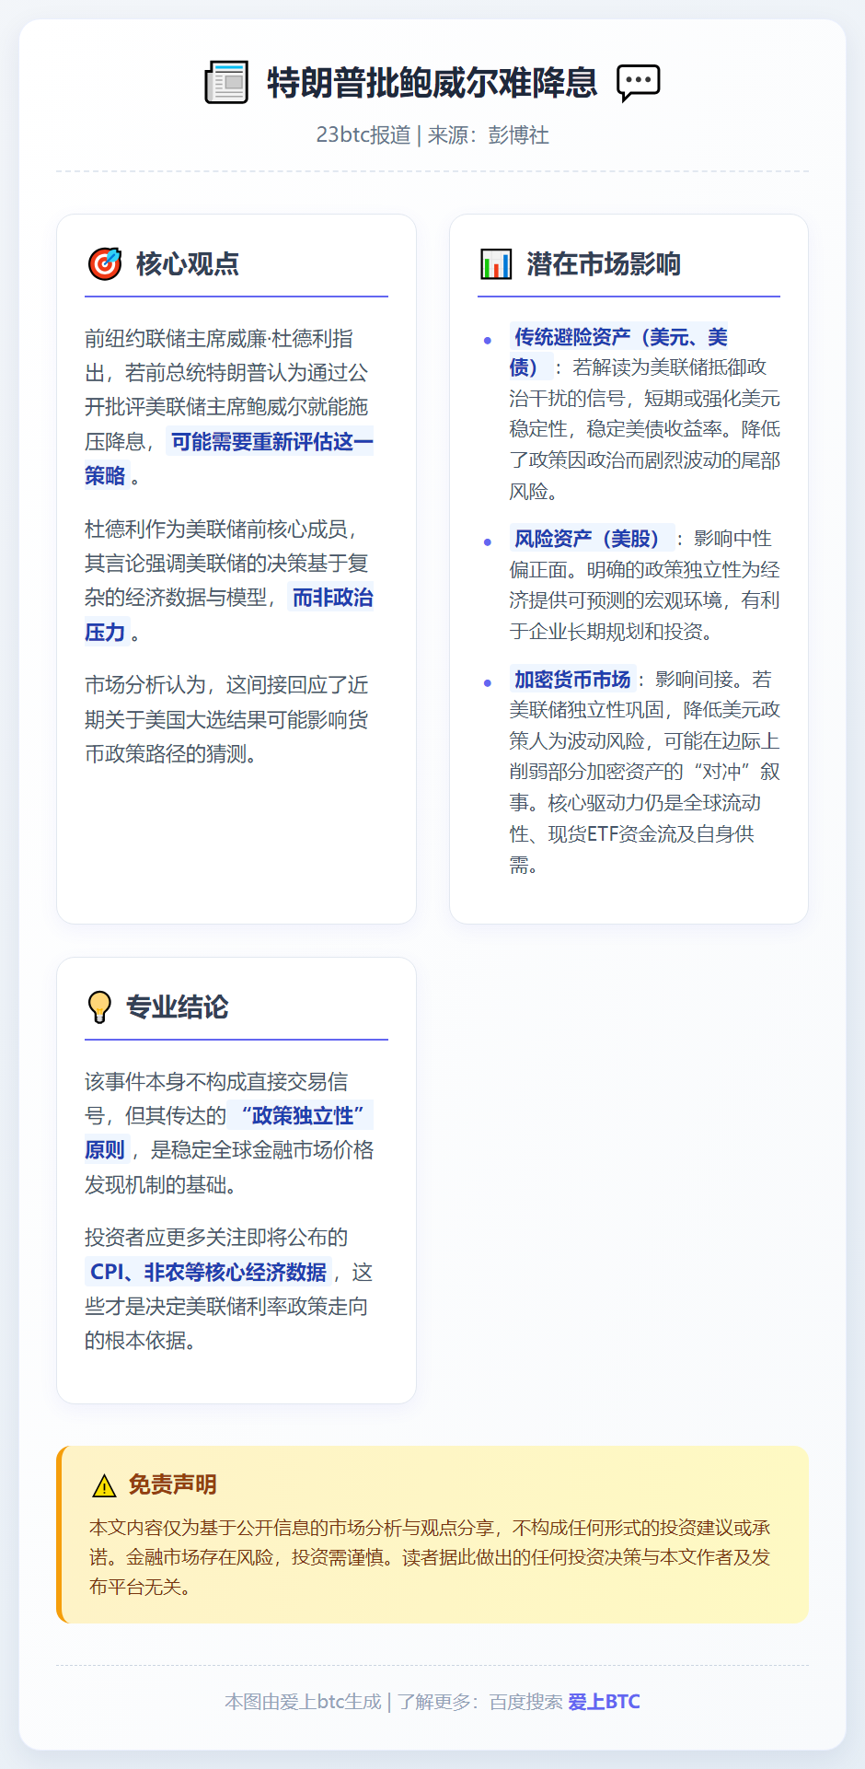Click the speech bubble icon after title

coord(638,83)
